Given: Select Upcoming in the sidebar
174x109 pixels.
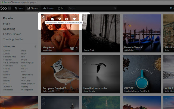Looking at the screenshot, I should click(9, 29).
